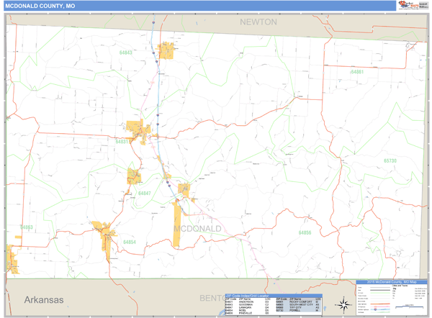The height and width of the screenshot is (318, 432).
Task: Click the Arkansas state label
Action: click(x=44, y=299)
